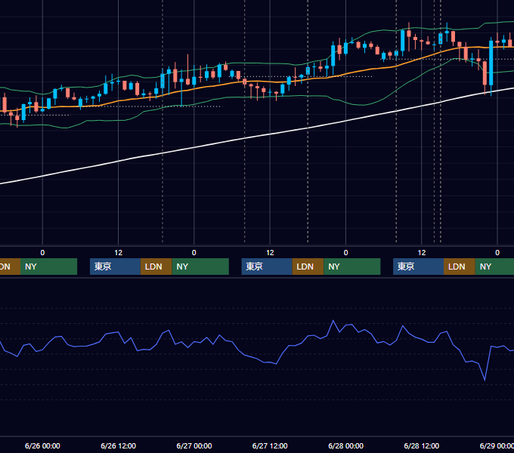
Task: Click the 6/27 12:00 date label
Action: coord(270,445)
